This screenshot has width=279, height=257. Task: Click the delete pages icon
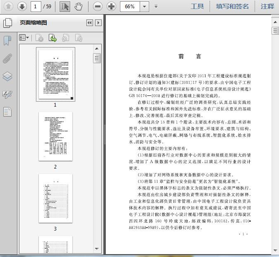(40, 38)
